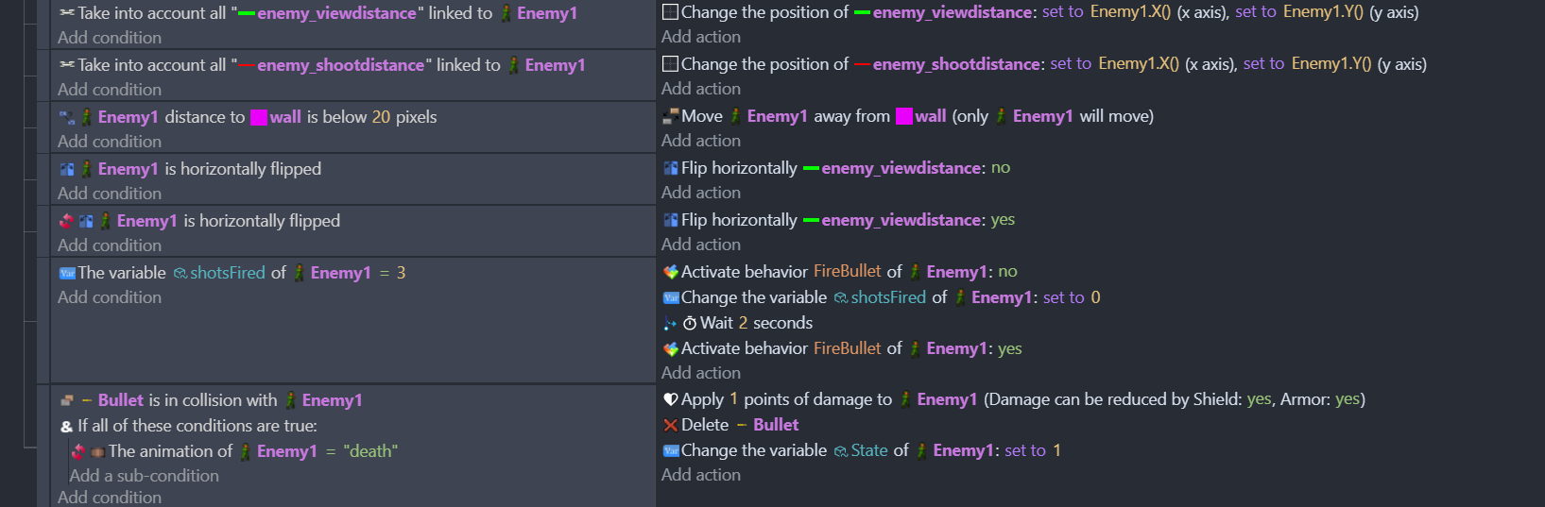Click the position icon of the enemy_shootdistance action

(x=671, y=64)
